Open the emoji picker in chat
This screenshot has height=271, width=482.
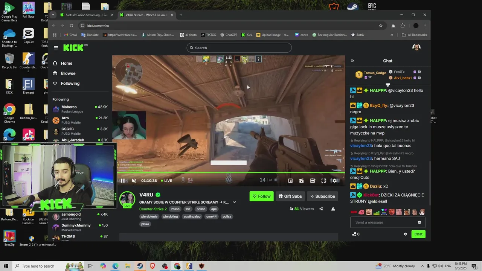(419, 222)
